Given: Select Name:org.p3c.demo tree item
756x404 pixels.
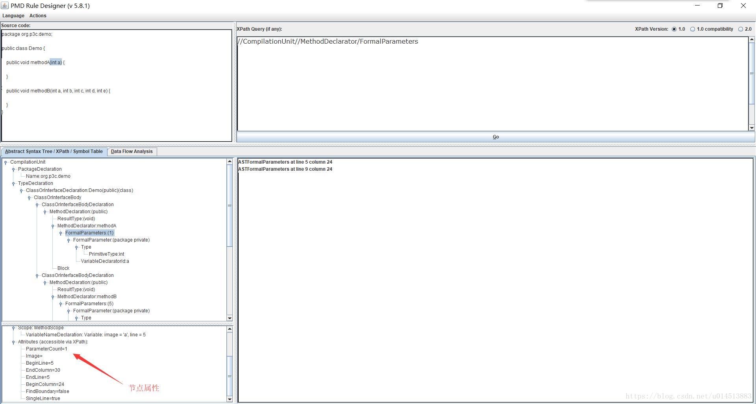Looking at the screenshot, I should (48, 176).
